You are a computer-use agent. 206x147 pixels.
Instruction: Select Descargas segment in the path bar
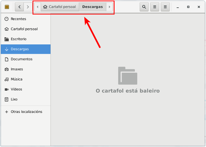click(92, 7)
